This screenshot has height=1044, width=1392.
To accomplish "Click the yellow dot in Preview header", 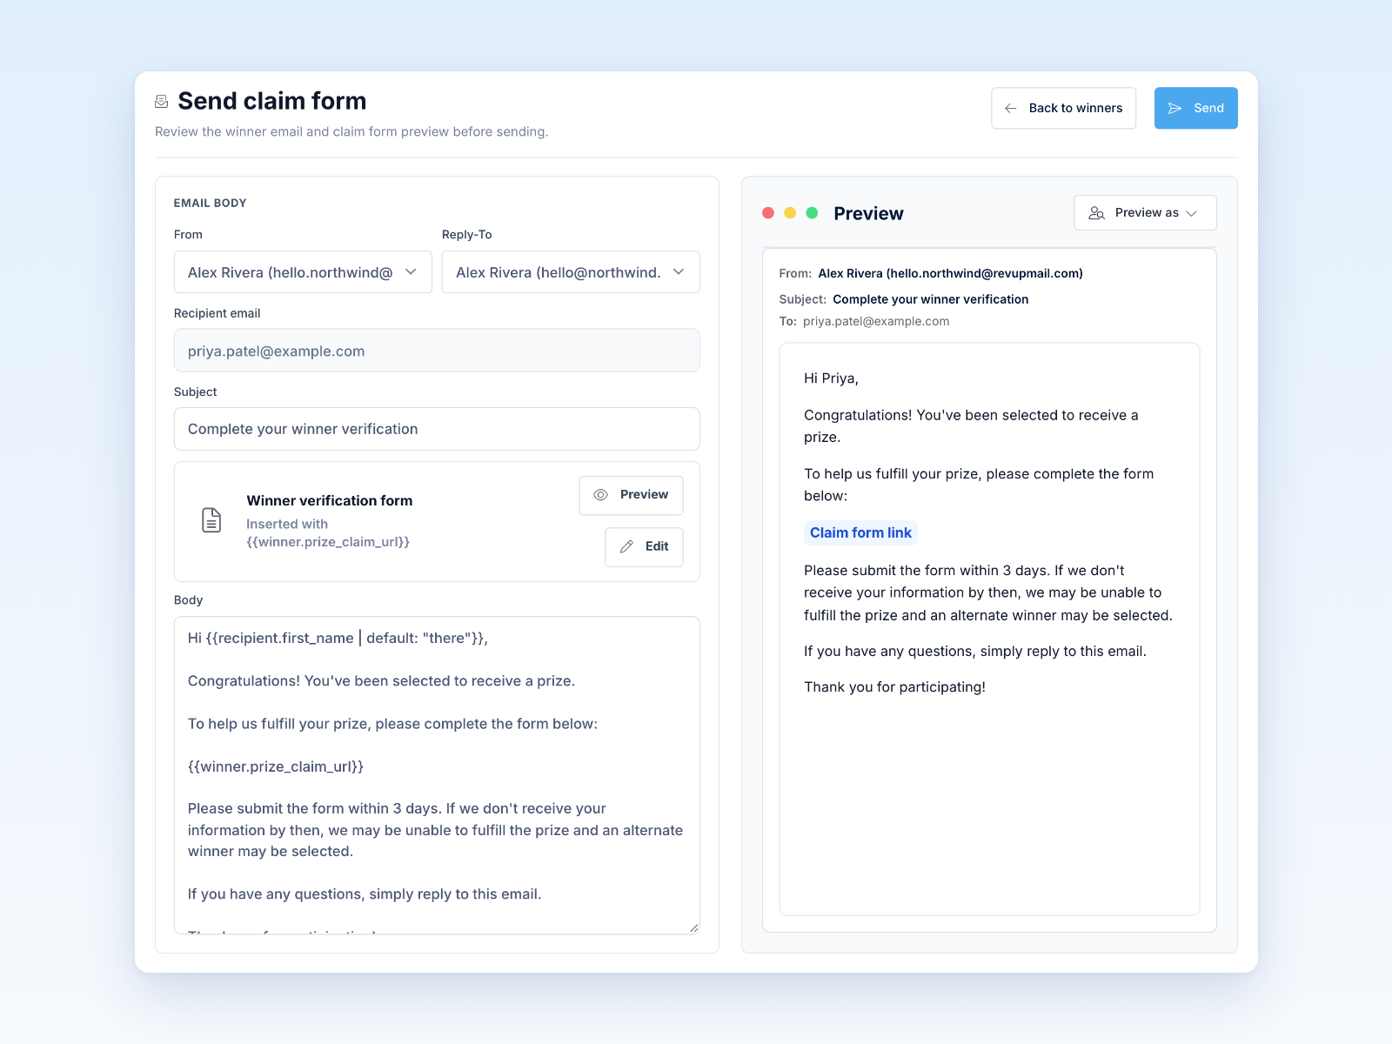I will [790, 213].
